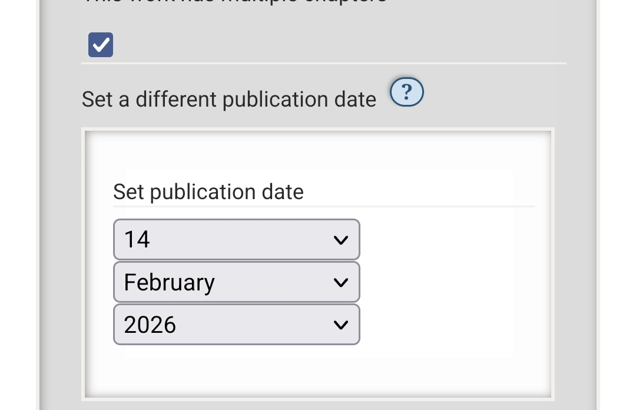Click the cut-off multiple chapters label text
The width and height of the screenshot is (636, 410).
pos(236,2)
